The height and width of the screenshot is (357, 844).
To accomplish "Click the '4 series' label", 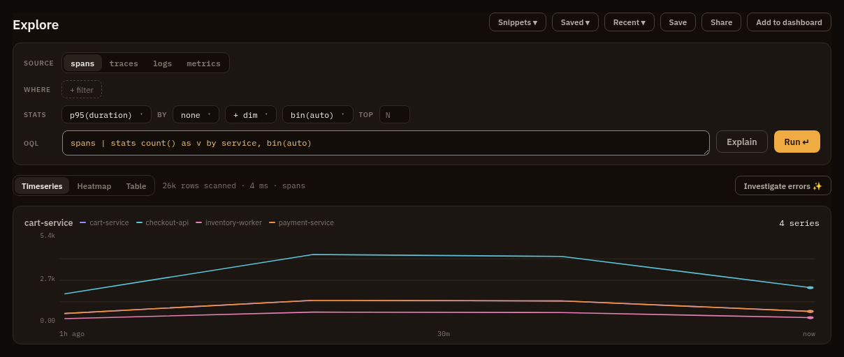I will (799, 223).
